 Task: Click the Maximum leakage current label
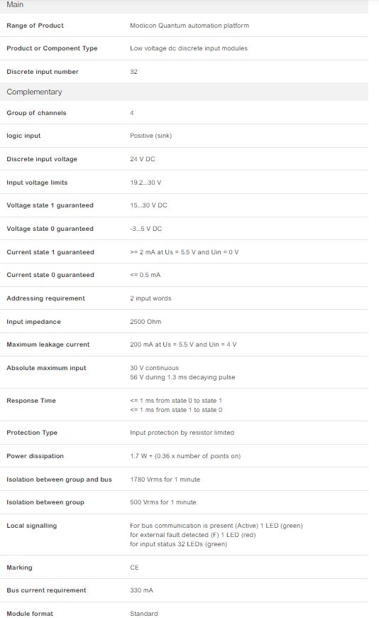click(x=48, y=345)
